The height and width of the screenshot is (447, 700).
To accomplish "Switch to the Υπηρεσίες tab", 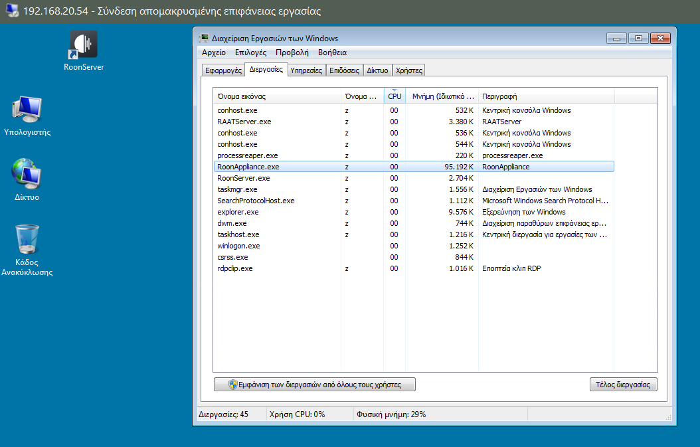I will coord(306,70).
